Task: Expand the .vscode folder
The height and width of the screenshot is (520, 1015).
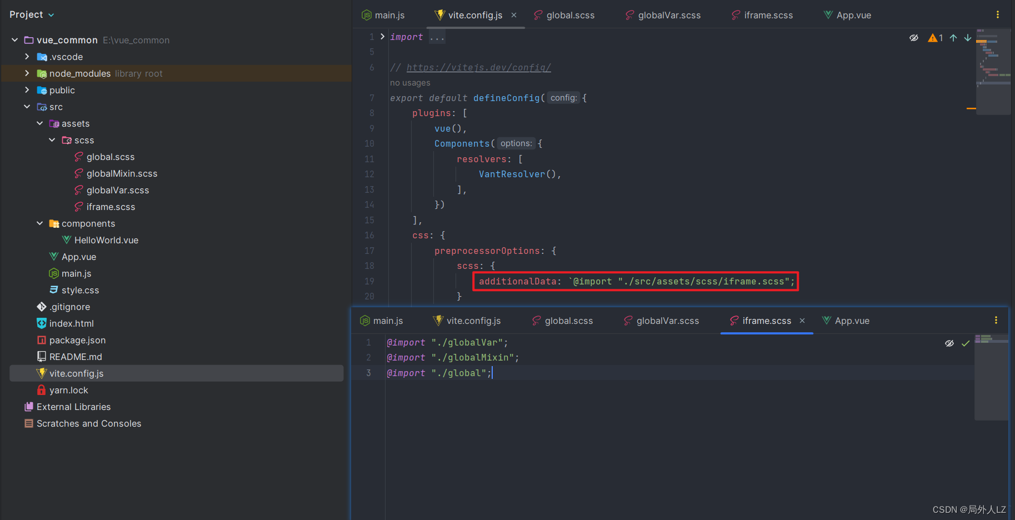Action: [x=27, y=57]
